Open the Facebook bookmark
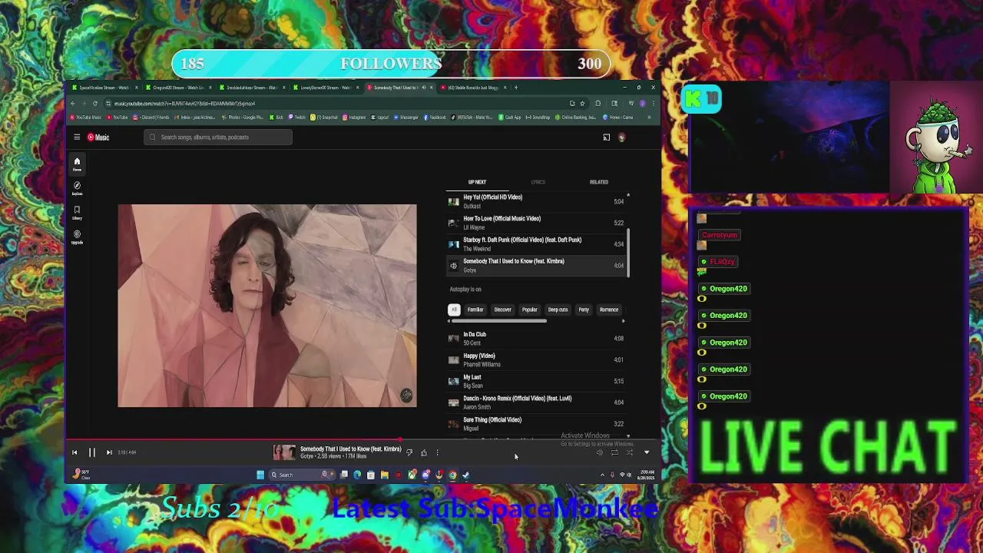The width and height of the screenshot is (983, 553). 435,118
